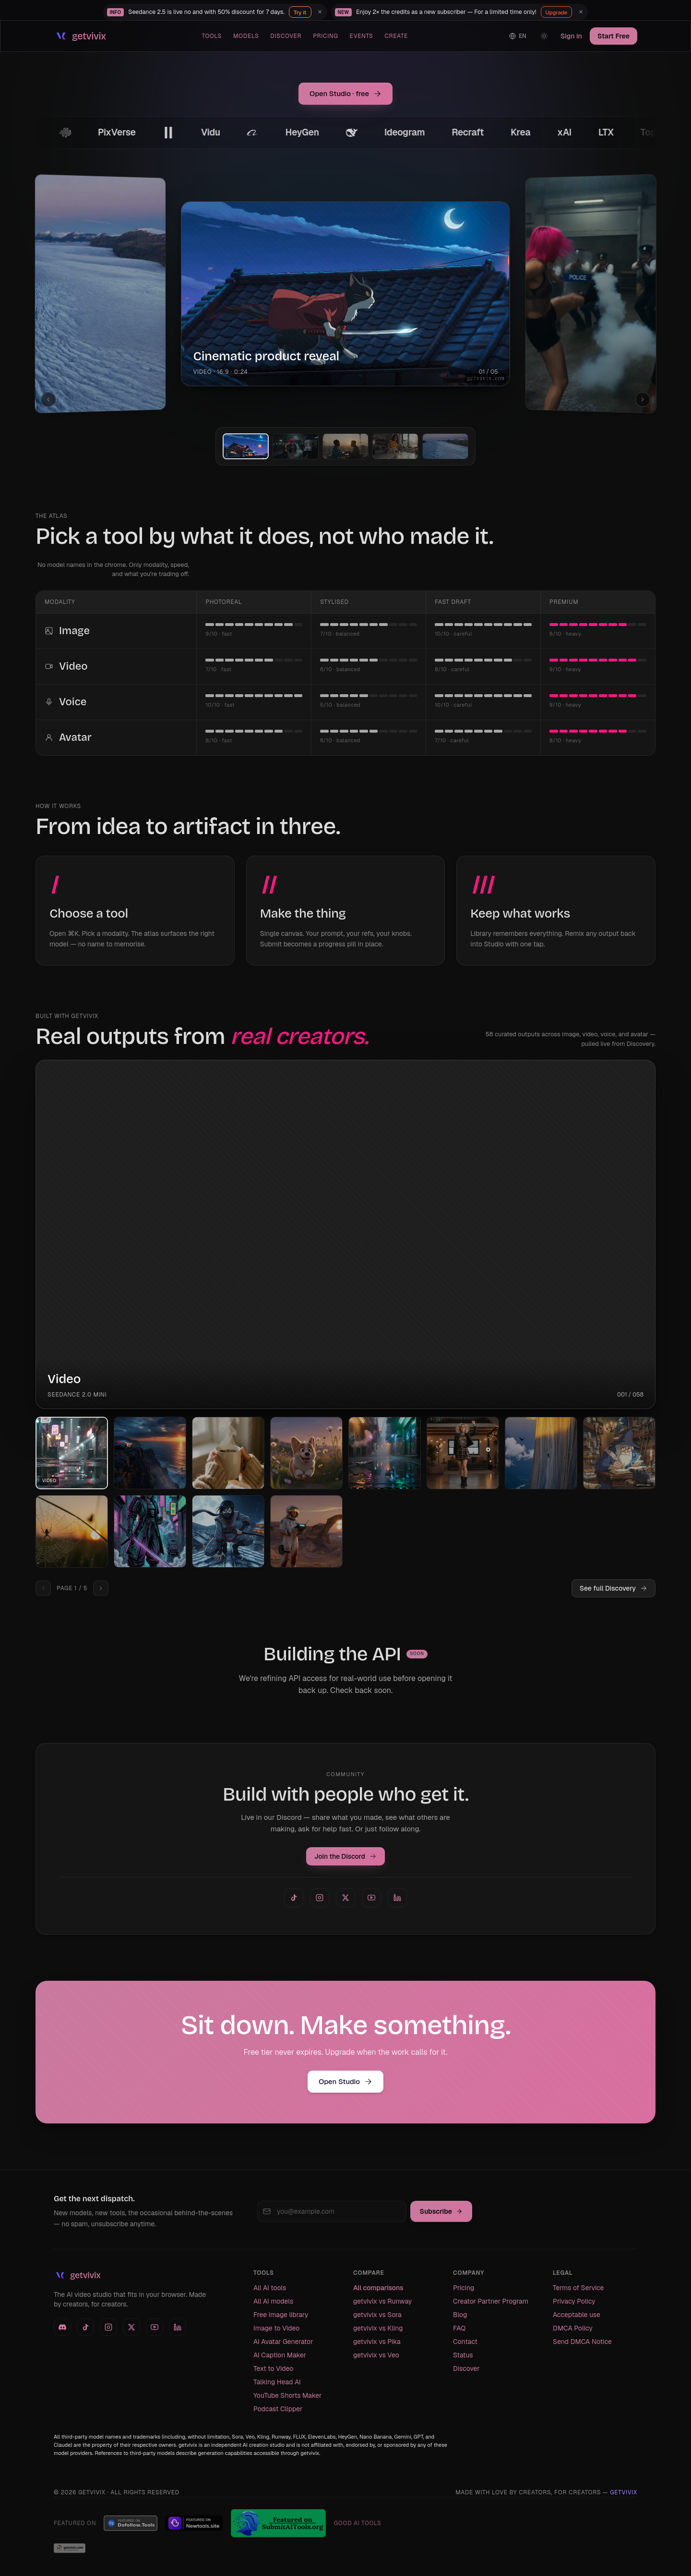
Task: Click the Keep what works step card
Action: pos(555,910)
